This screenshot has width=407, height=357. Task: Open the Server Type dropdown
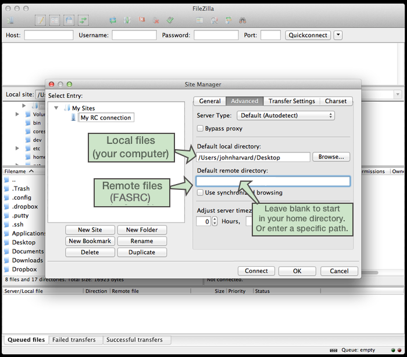pos(286,115)
